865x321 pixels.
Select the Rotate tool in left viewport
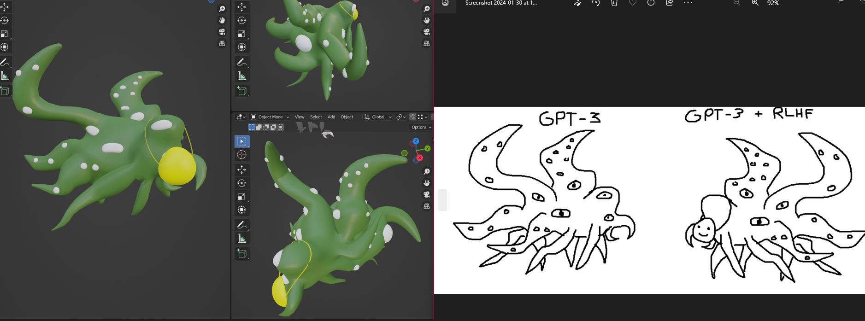[x=5, y=20]
